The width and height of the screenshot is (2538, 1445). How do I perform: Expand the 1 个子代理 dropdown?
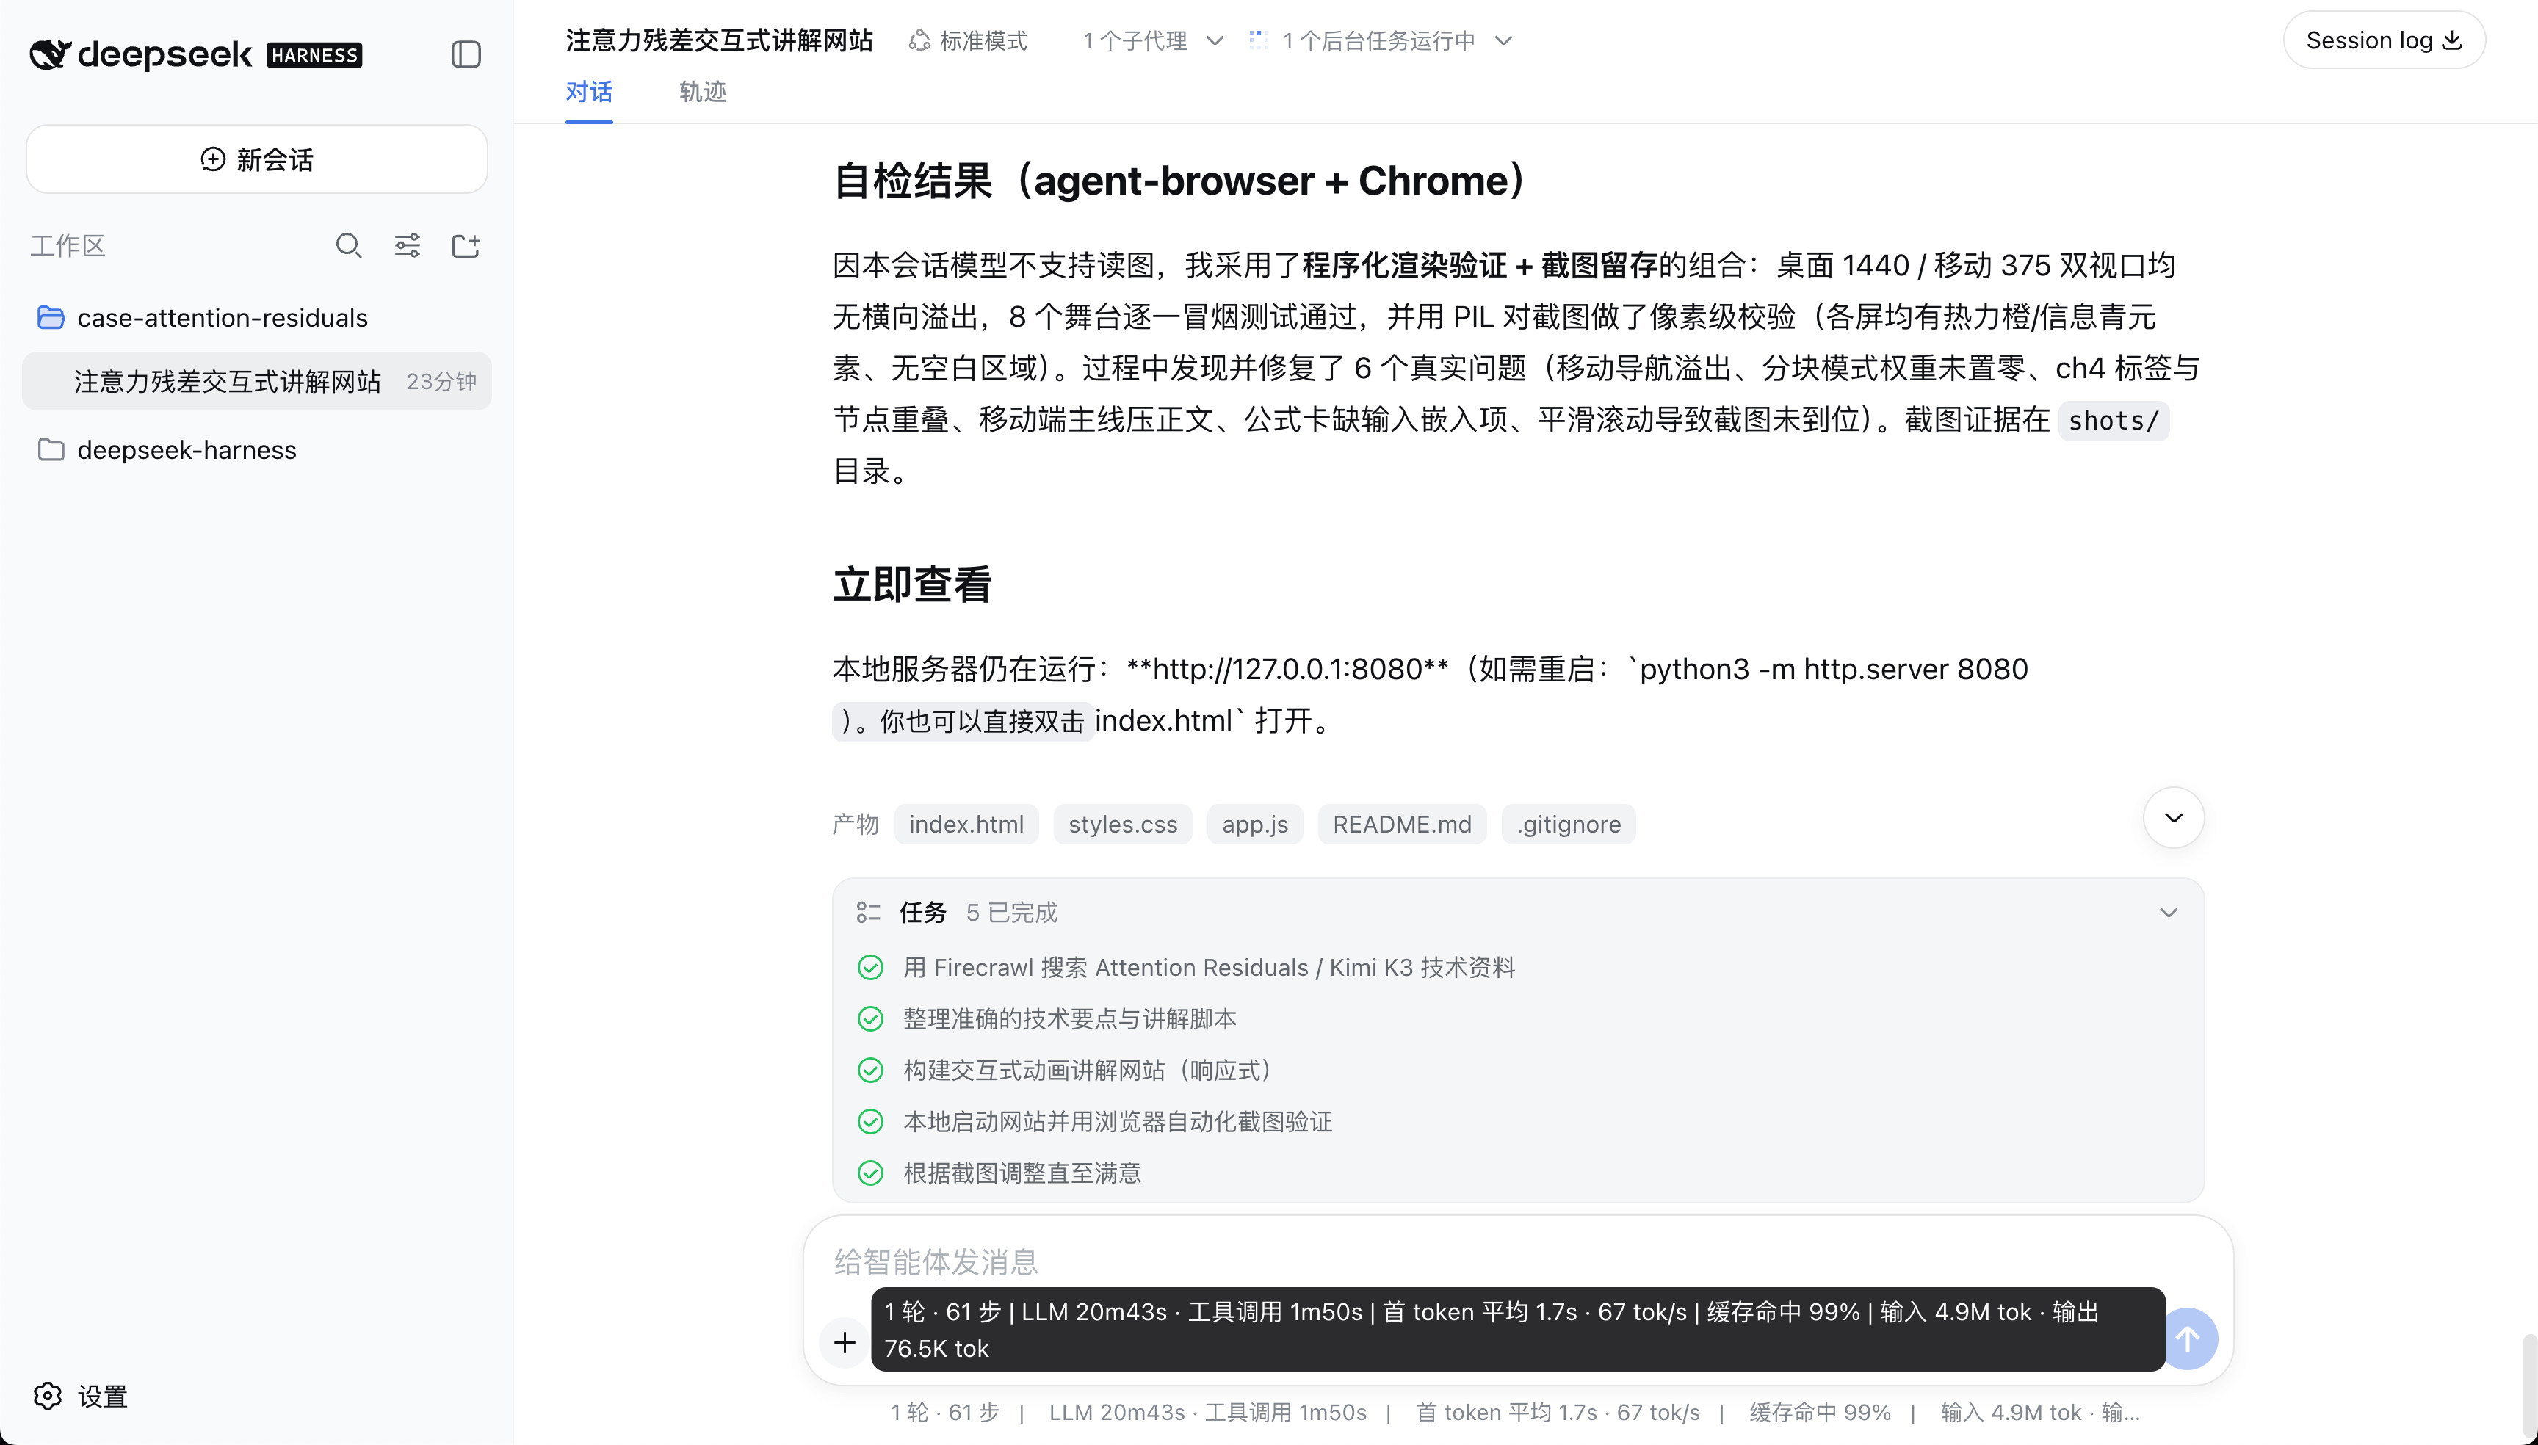coord(1154,40)
